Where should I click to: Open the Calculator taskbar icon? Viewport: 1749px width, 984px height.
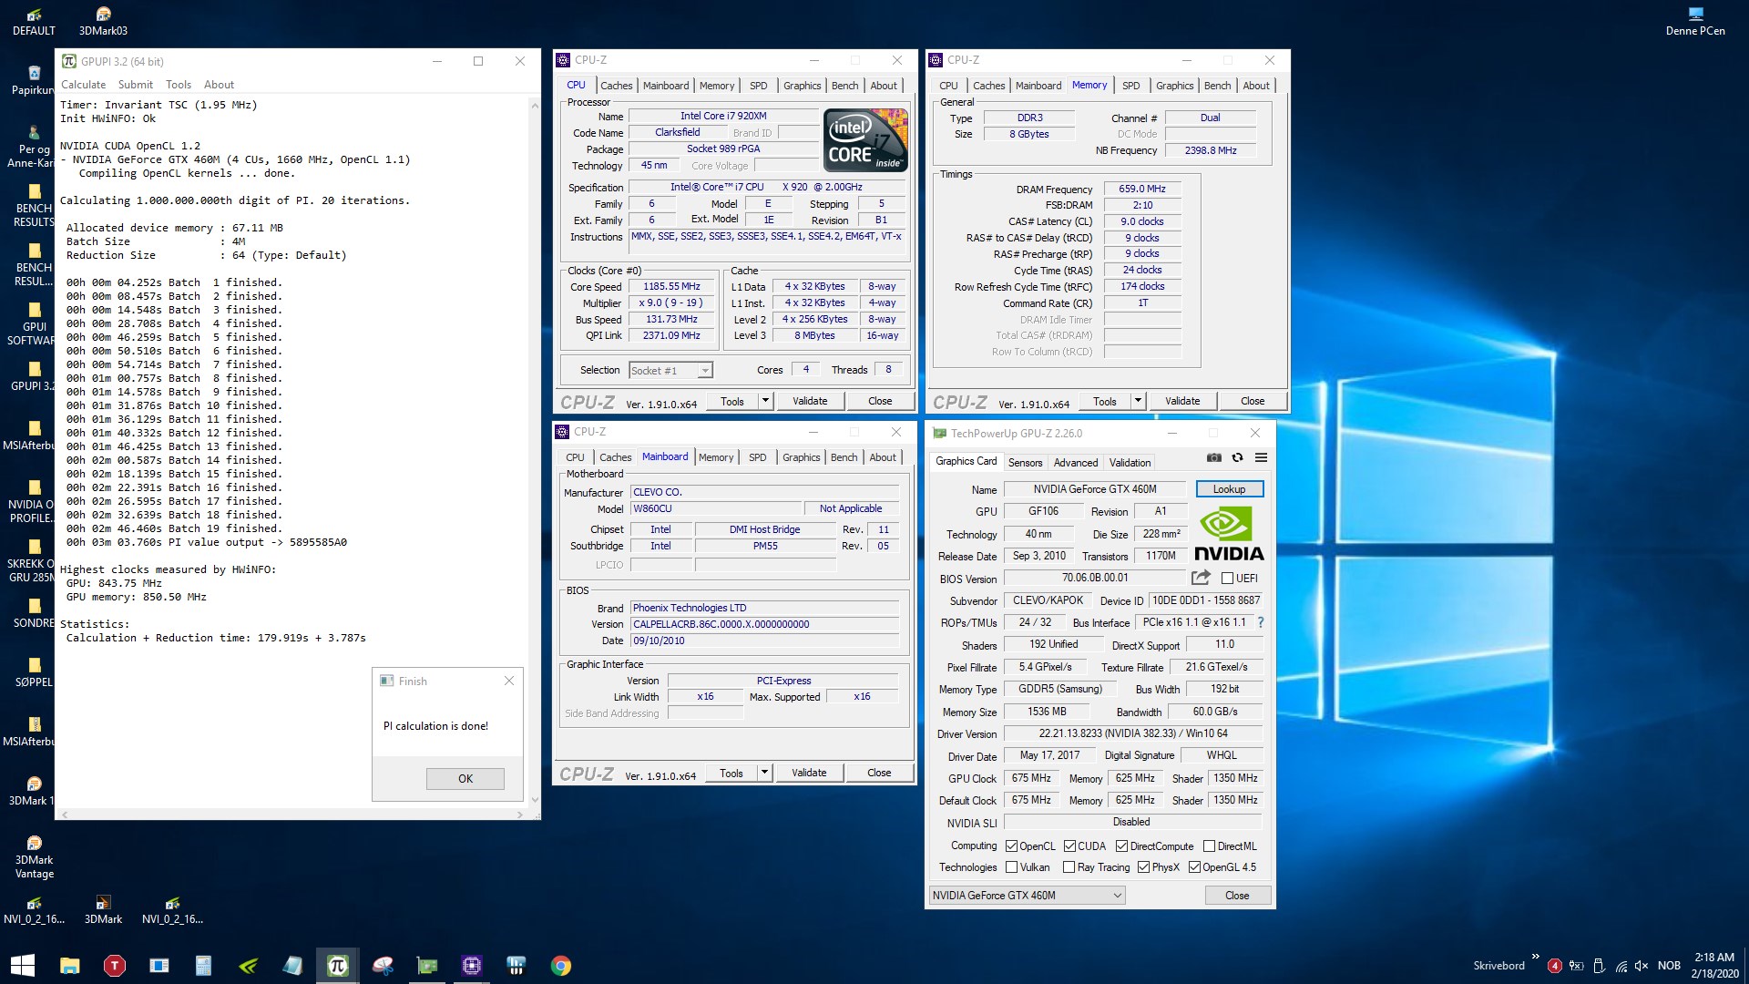point(203,966)
